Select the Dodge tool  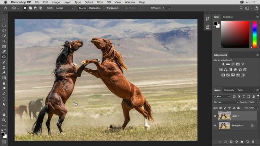(x=4, y=88)
